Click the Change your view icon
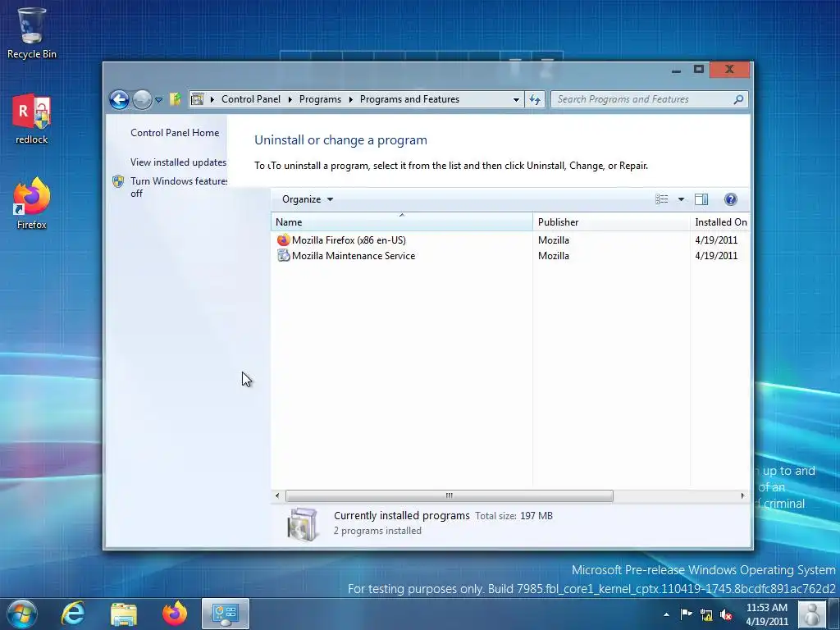 click(x=662, y=199)
